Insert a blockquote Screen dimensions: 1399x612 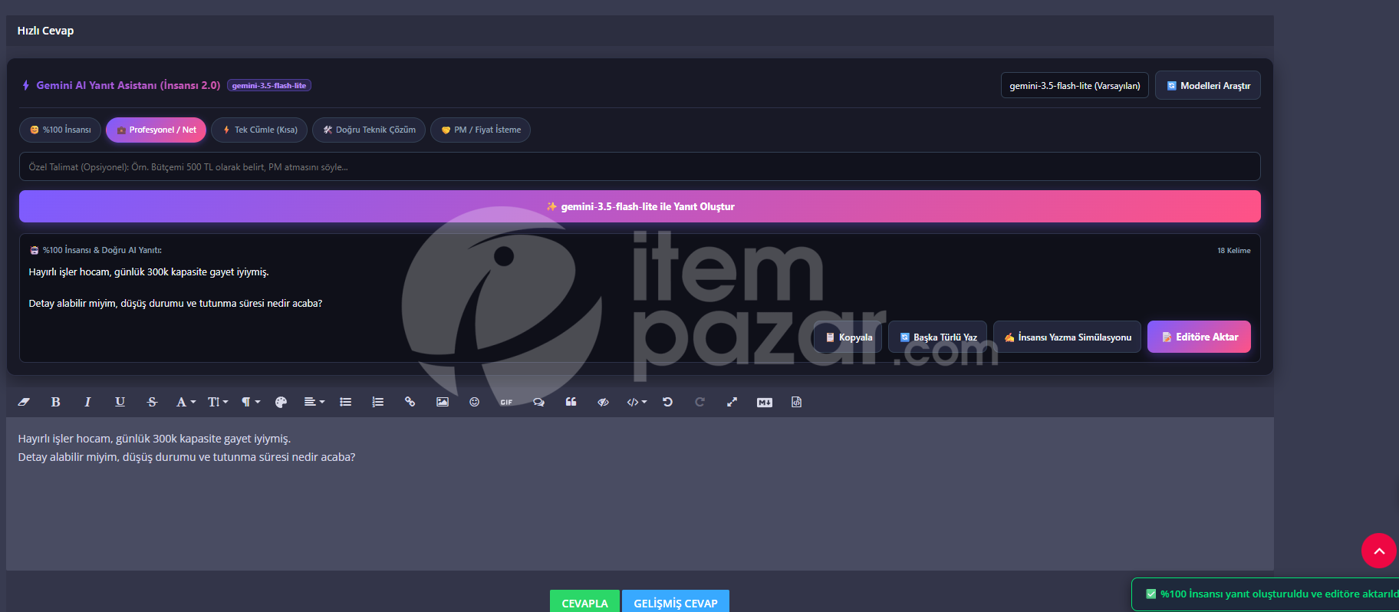pos(571,402)
